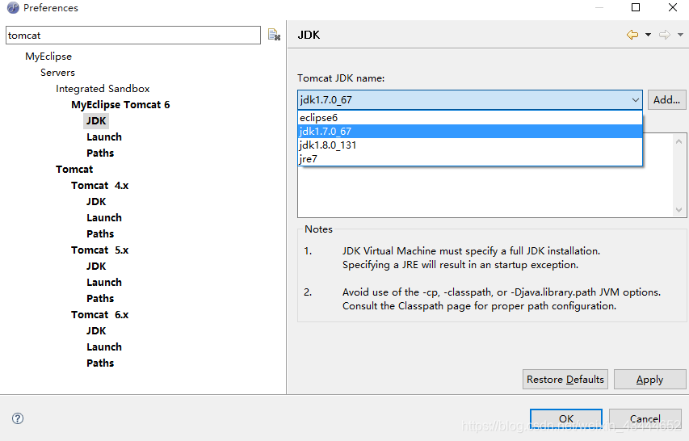This screenshot has width=689, height=441.
Task: Select JDK under Tomcat 4.x
Action: [96, 202]
